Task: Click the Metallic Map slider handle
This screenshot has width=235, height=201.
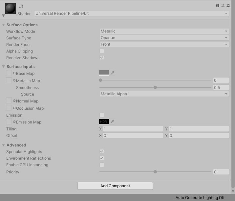Action: click(x=100, y=80)
